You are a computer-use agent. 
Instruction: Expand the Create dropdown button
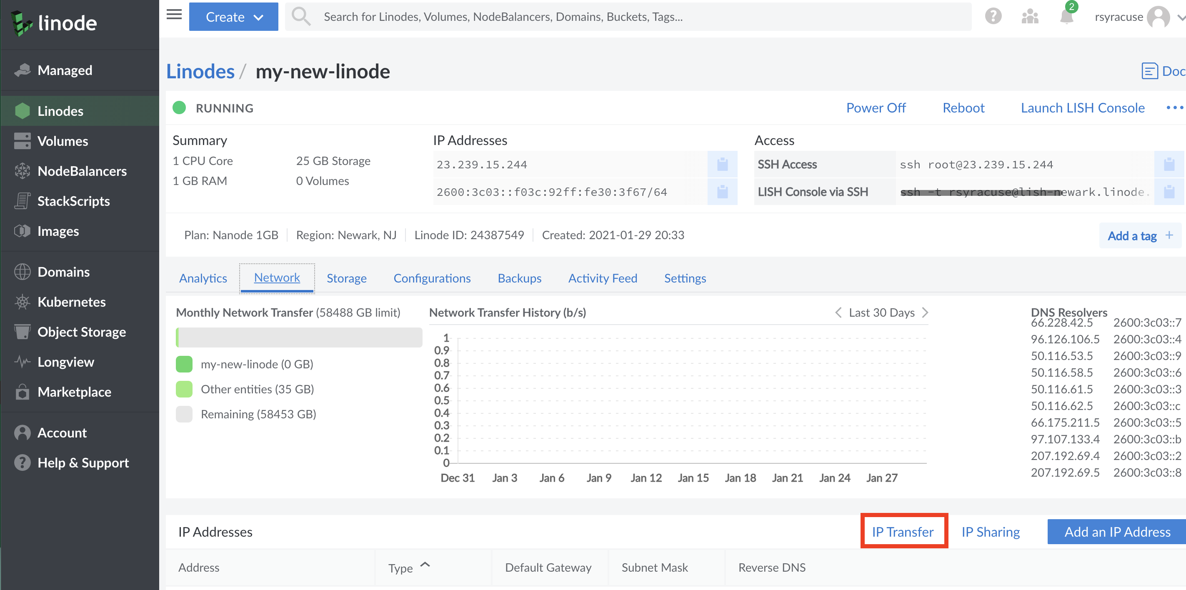[233, 17]
